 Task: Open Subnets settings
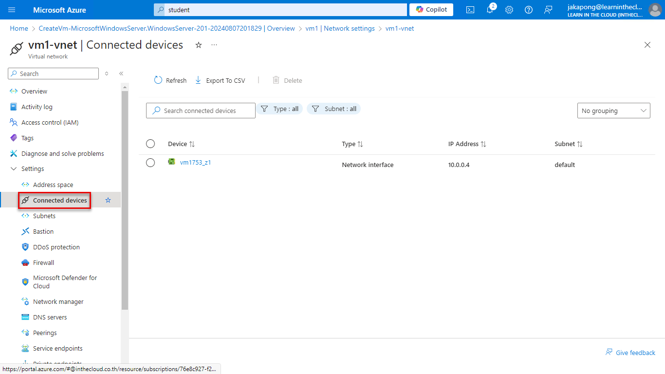click(44, 216)
